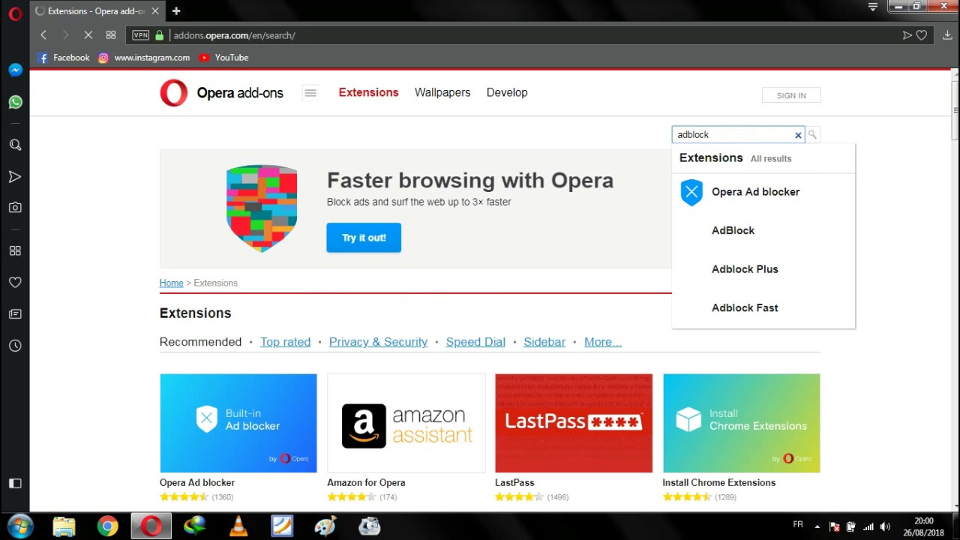Click the Home breadcrumb link
Screen dimensions: 960x540
pyautogui.click(x=171, y=283)
